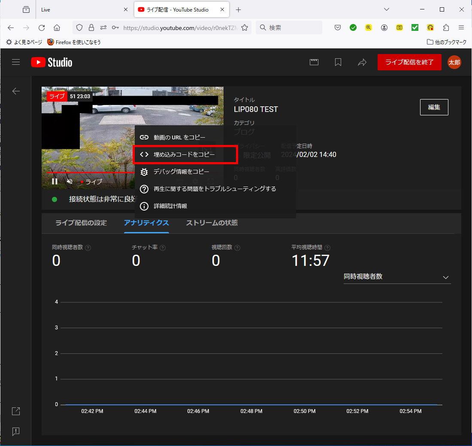
Task: Open a new browser tab
Action: click(239, 9)
